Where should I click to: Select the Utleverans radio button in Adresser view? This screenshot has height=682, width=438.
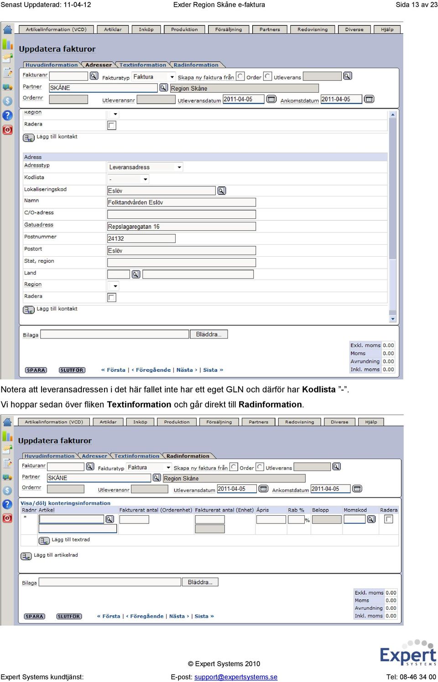(268, 76)
